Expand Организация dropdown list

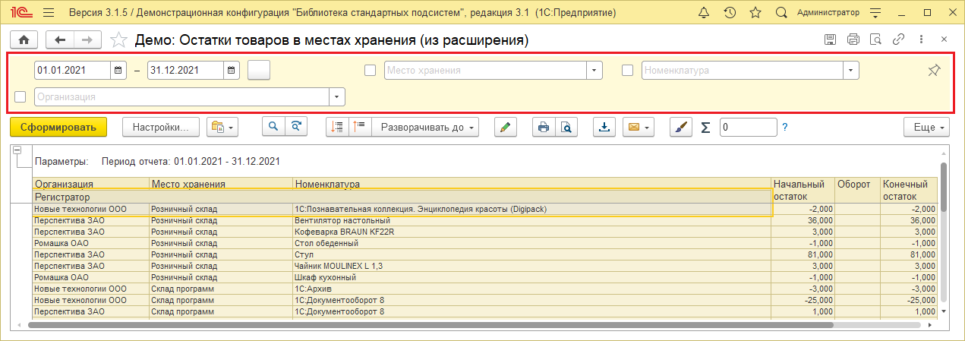pyautogui.click(x=337, y=96)
